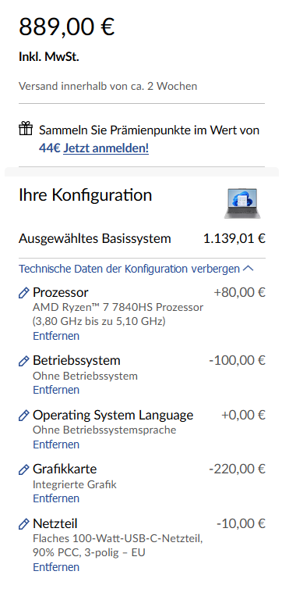Open the Jetzt anmelden! link
The width and height of the screenshot is (289, 589).
point(106,148)
